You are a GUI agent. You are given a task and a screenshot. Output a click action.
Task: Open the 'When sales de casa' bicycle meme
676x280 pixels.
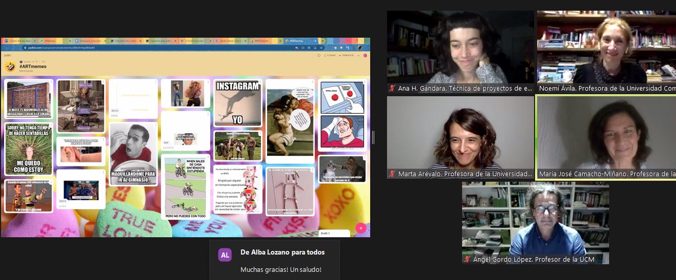(x=185, y=188)
